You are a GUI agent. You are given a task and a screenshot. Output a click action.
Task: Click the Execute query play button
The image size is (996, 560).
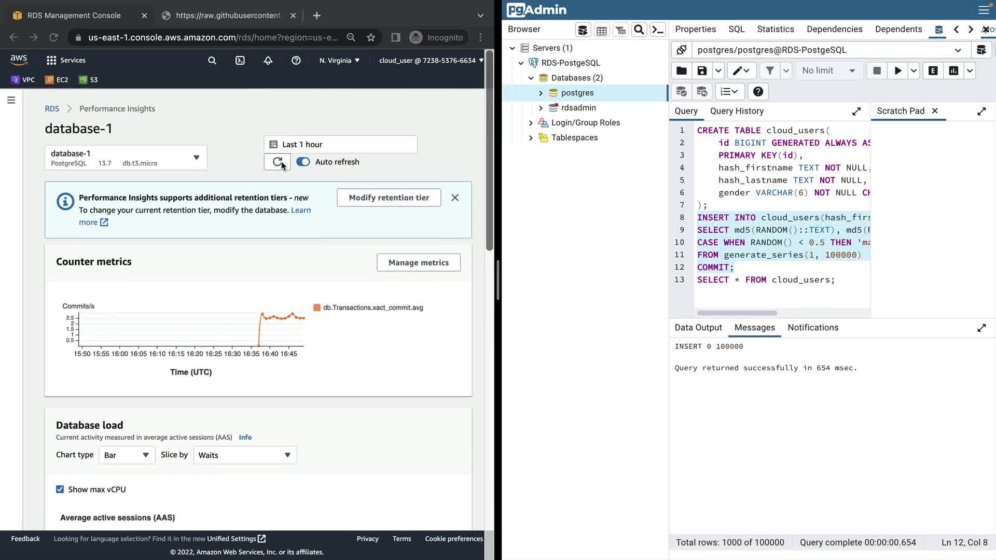coord(897,71)
